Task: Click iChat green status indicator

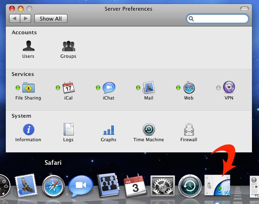Action: coord(98,88)
